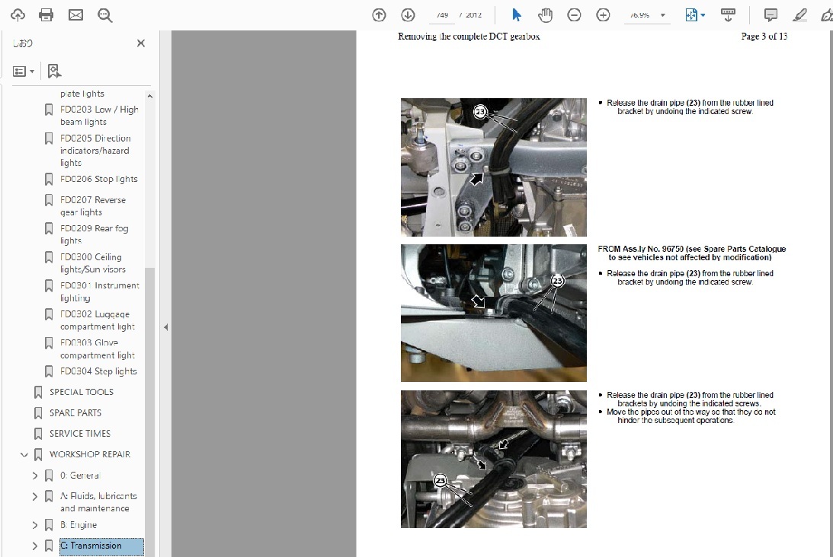Click the zoom out minus button
Viewport: 833px width, 557px height.
(x=574, y=15)
